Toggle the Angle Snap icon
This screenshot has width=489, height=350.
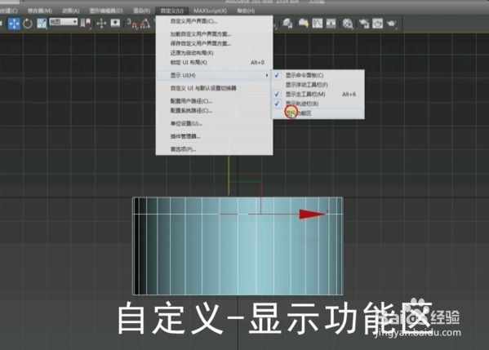[144, 24]
